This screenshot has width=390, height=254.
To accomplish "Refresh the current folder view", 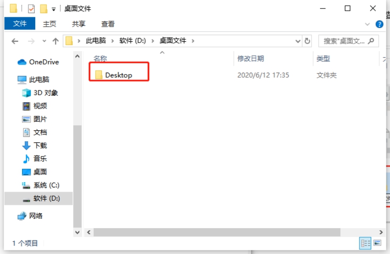I will [x=307, y=41].
